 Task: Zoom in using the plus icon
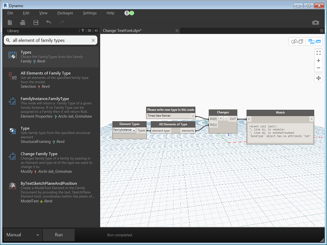tap(318, 60)
